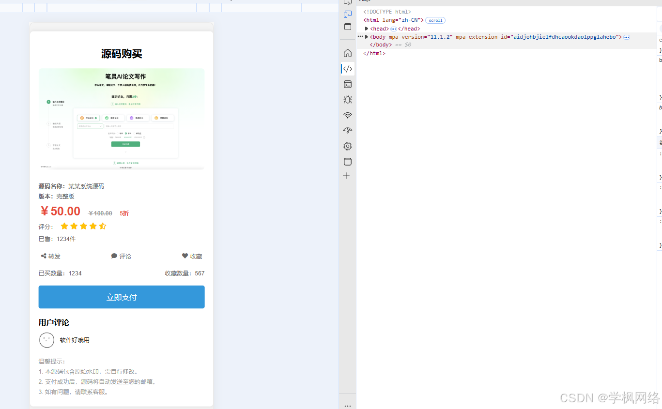Image resolution: width=662 pixels, height=409 pixels.
Task: Click the scroll badge on html tag
Action: click(435, 20)
